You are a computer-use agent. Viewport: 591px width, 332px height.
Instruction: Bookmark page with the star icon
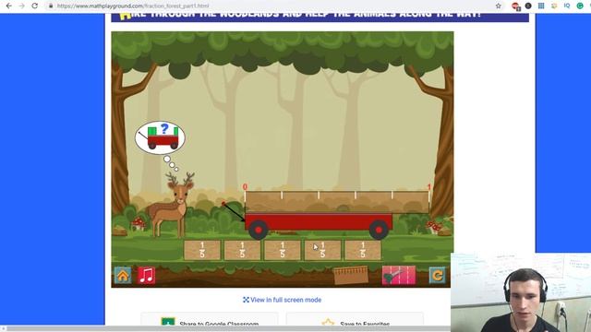[499, 6]
